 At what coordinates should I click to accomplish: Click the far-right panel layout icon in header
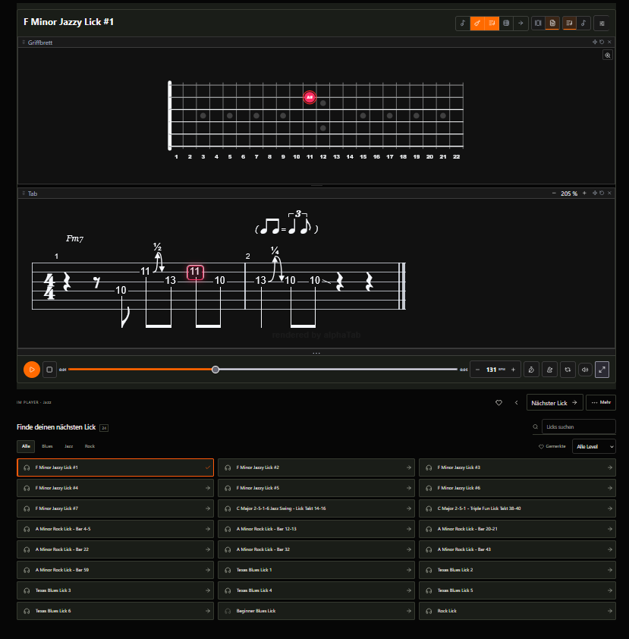point(602,24)
